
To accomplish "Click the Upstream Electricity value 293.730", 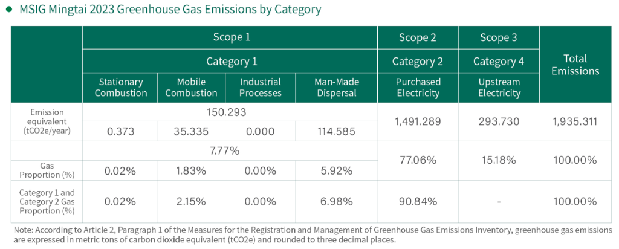I will (499, 122).
